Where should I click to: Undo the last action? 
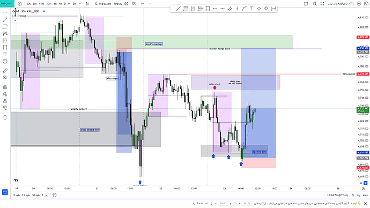(x=143, y=4)
